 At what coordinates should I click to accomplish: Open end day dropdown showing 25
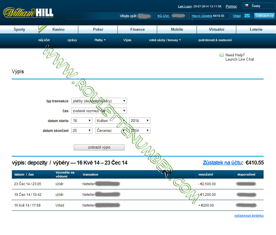click(82, 130)
